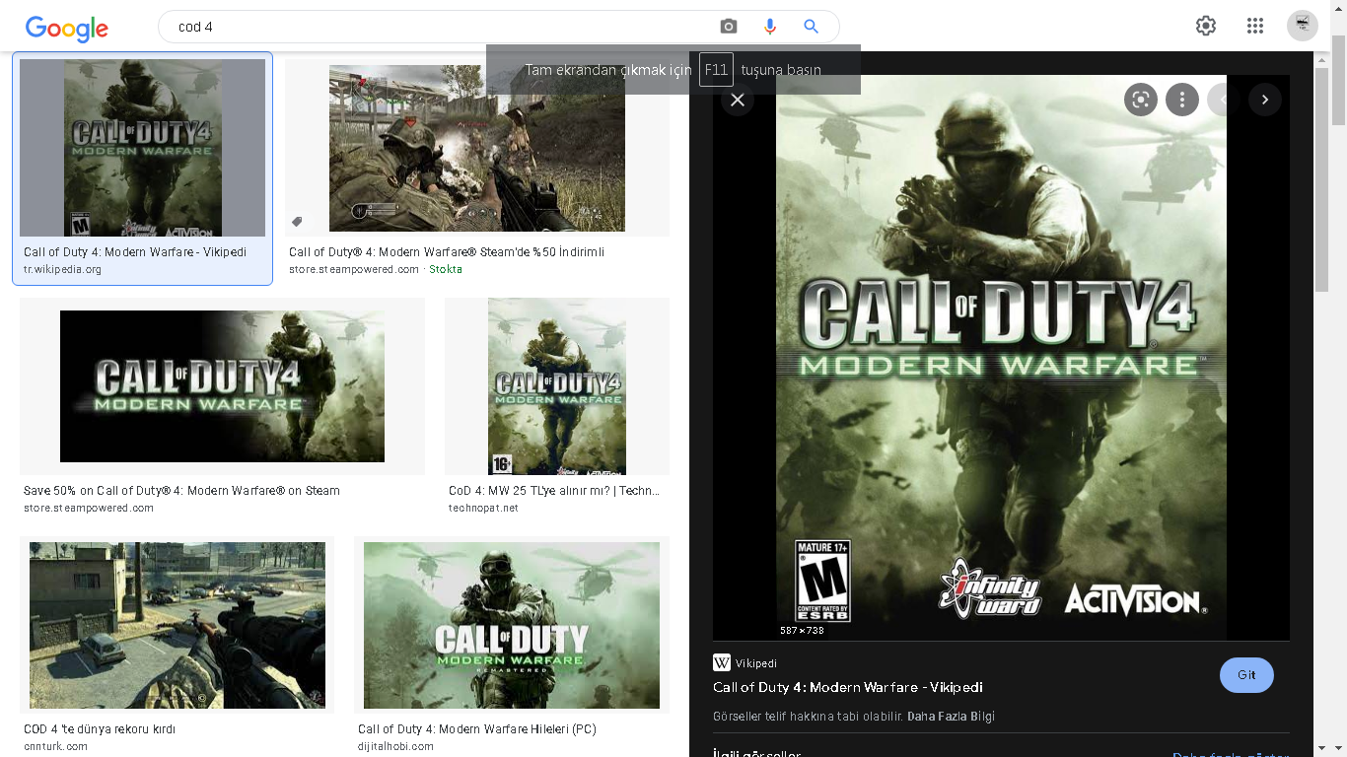Click the tag icon on Steam result
The width and height of the screenshot is (1347, 757).
pos(297,222)
